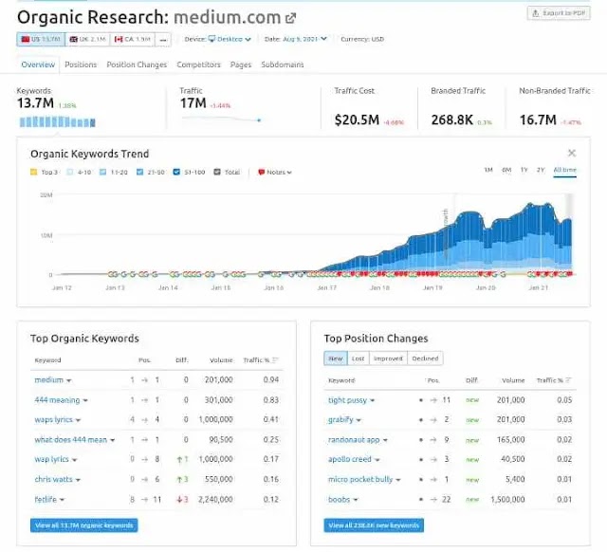Expand grabify keyword dropdown
Viewport: 607px width, 552px height.
click(359, 420)
